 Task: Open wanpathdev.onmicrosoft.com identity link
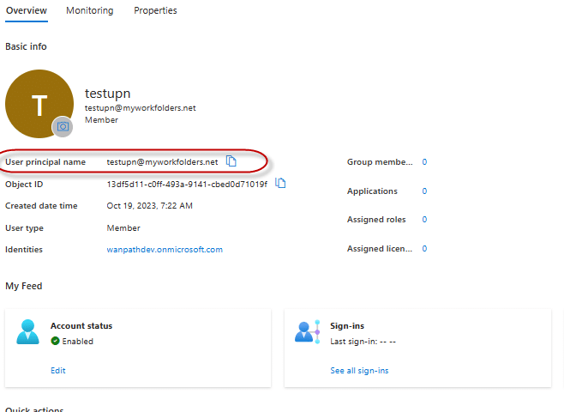click(x=165, y=250)
